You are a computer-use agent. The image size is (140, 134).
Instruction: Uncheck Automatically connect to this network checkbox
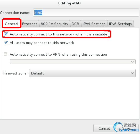6,34
